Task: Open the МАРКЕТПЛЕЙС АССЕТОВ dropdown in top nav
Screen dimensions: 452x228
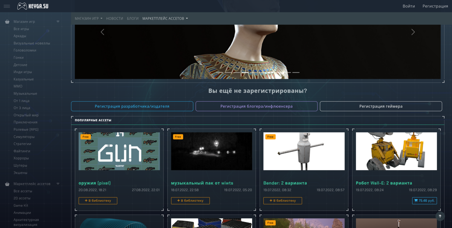Action: pyautogui.click(x=165, y=18)
